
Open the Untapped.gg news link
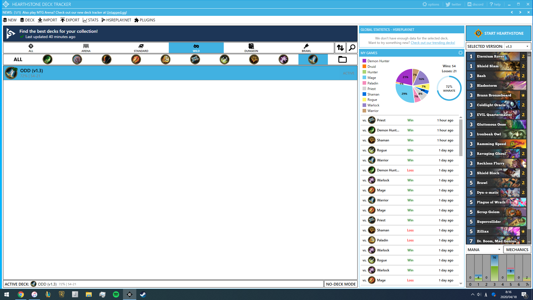click(116, 12)
